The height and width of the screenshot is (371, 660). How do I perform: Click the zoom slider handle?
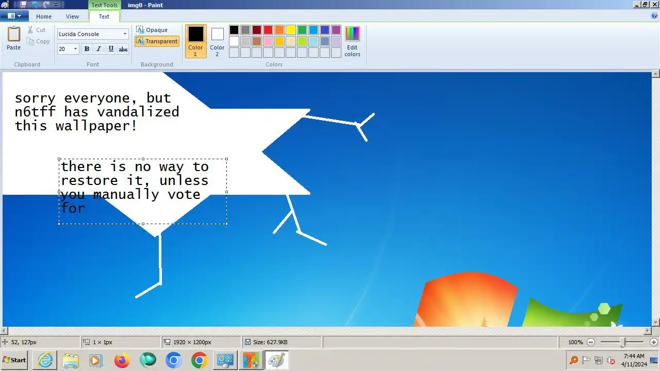click(x=622, y=342)
